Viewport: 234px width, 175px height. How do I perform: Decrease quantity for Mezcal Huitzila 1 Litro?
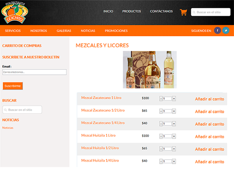pyautogui.click(x=161, y=136)
